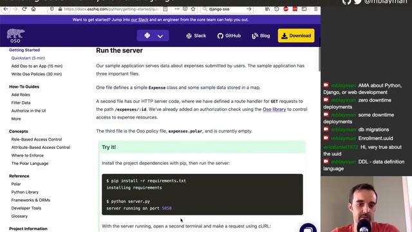Click the 'Run the server' heading
412x232 pixels.
pos(119,50)
